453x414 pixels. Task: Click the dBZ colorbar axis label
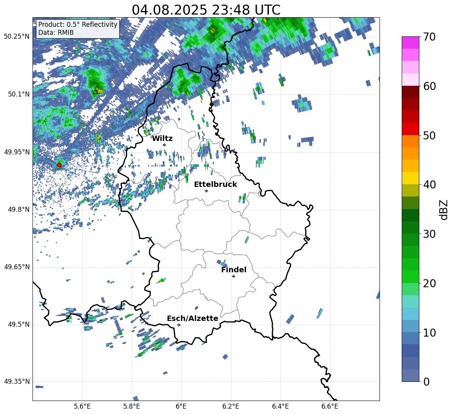pyautogui.click(x=444, y=209)
